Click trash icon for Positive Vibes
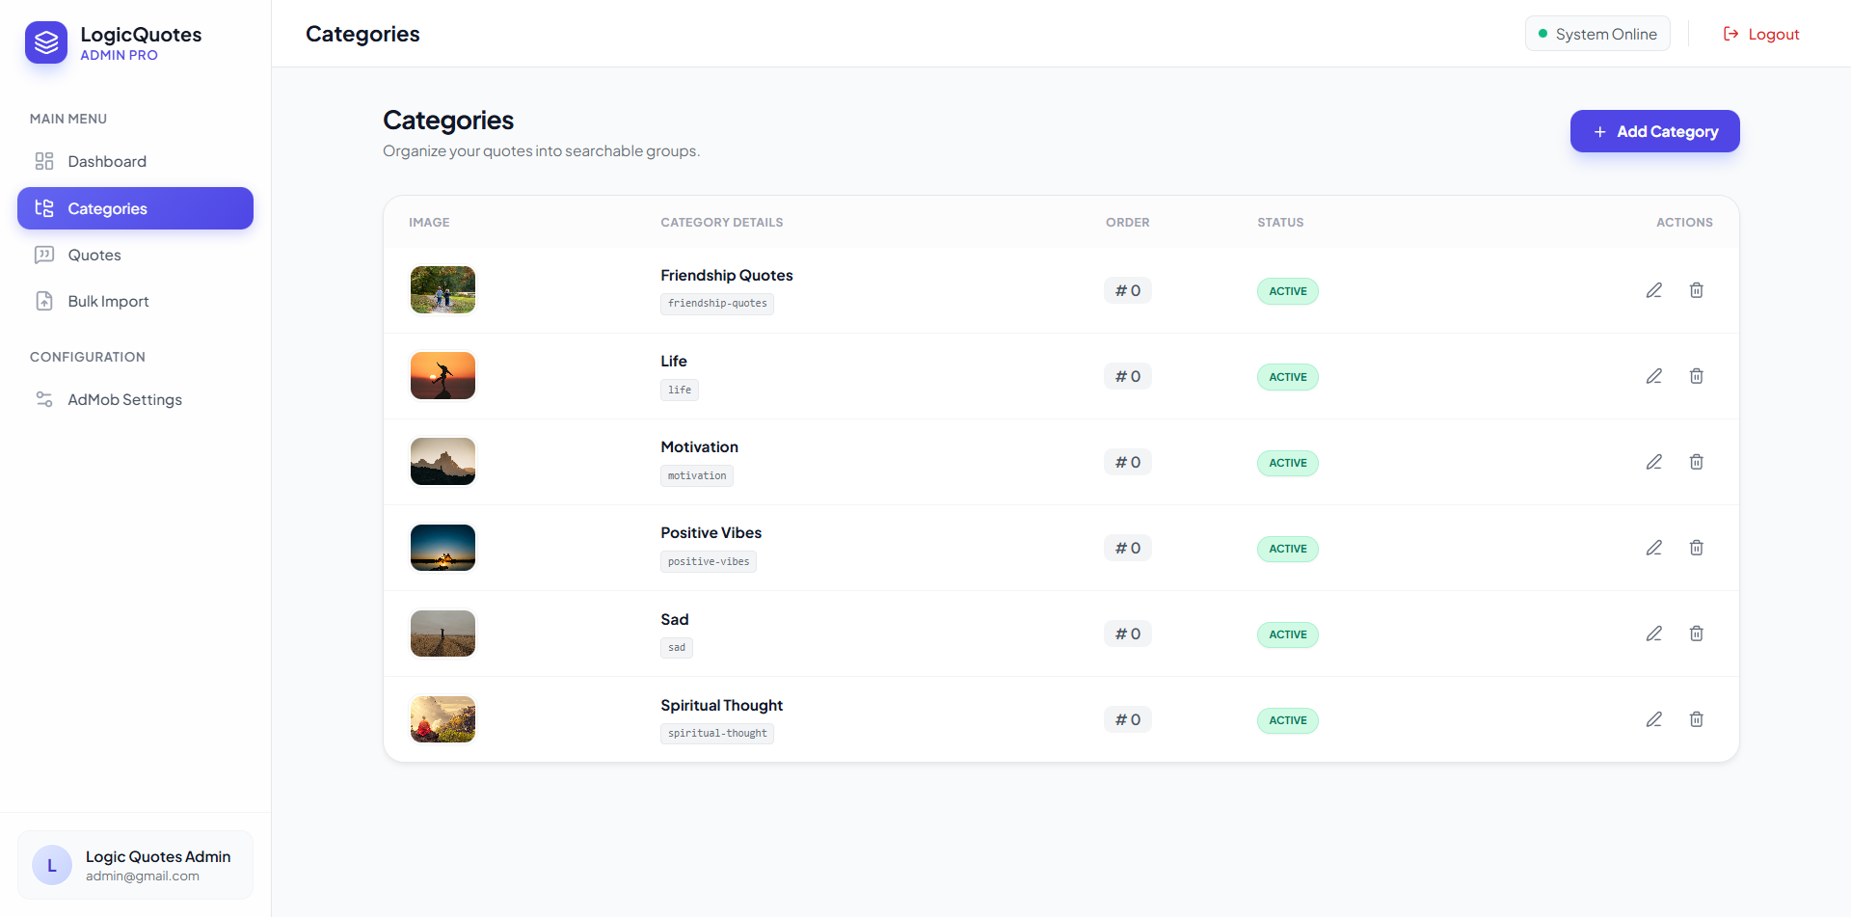1851x917 pixels. coord(1696,548)
